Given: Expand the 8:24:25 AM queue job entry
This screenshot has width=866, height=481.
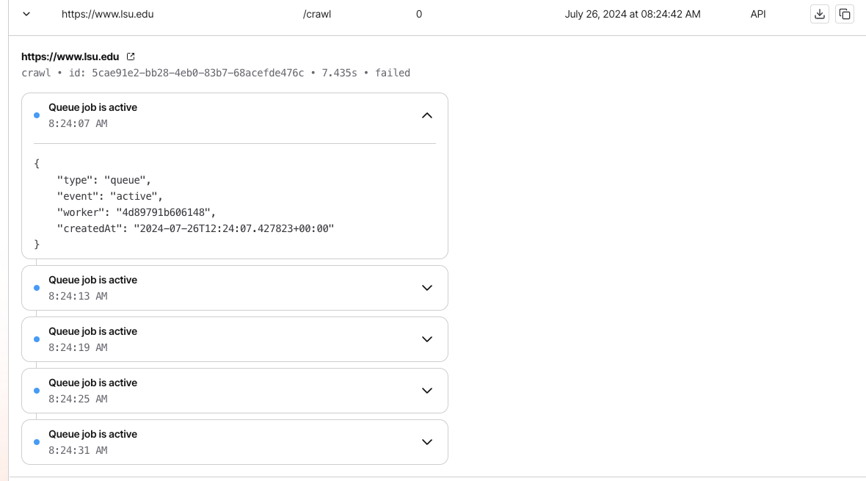Looking at the screenshot, I should pos(427,391).
